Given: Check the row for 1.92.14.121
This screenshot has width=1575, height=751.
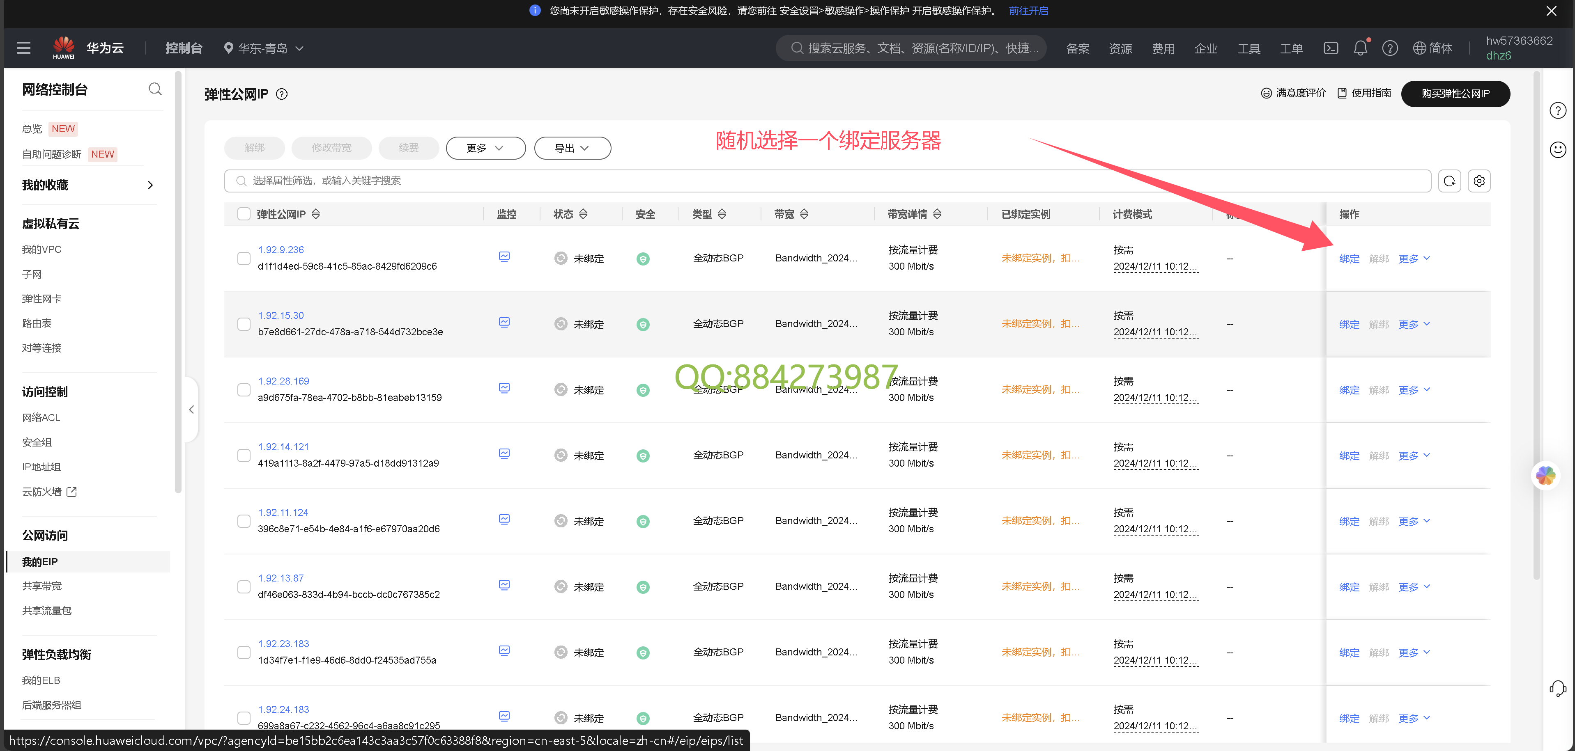Looking at the screenshot, I should point(244,455).
